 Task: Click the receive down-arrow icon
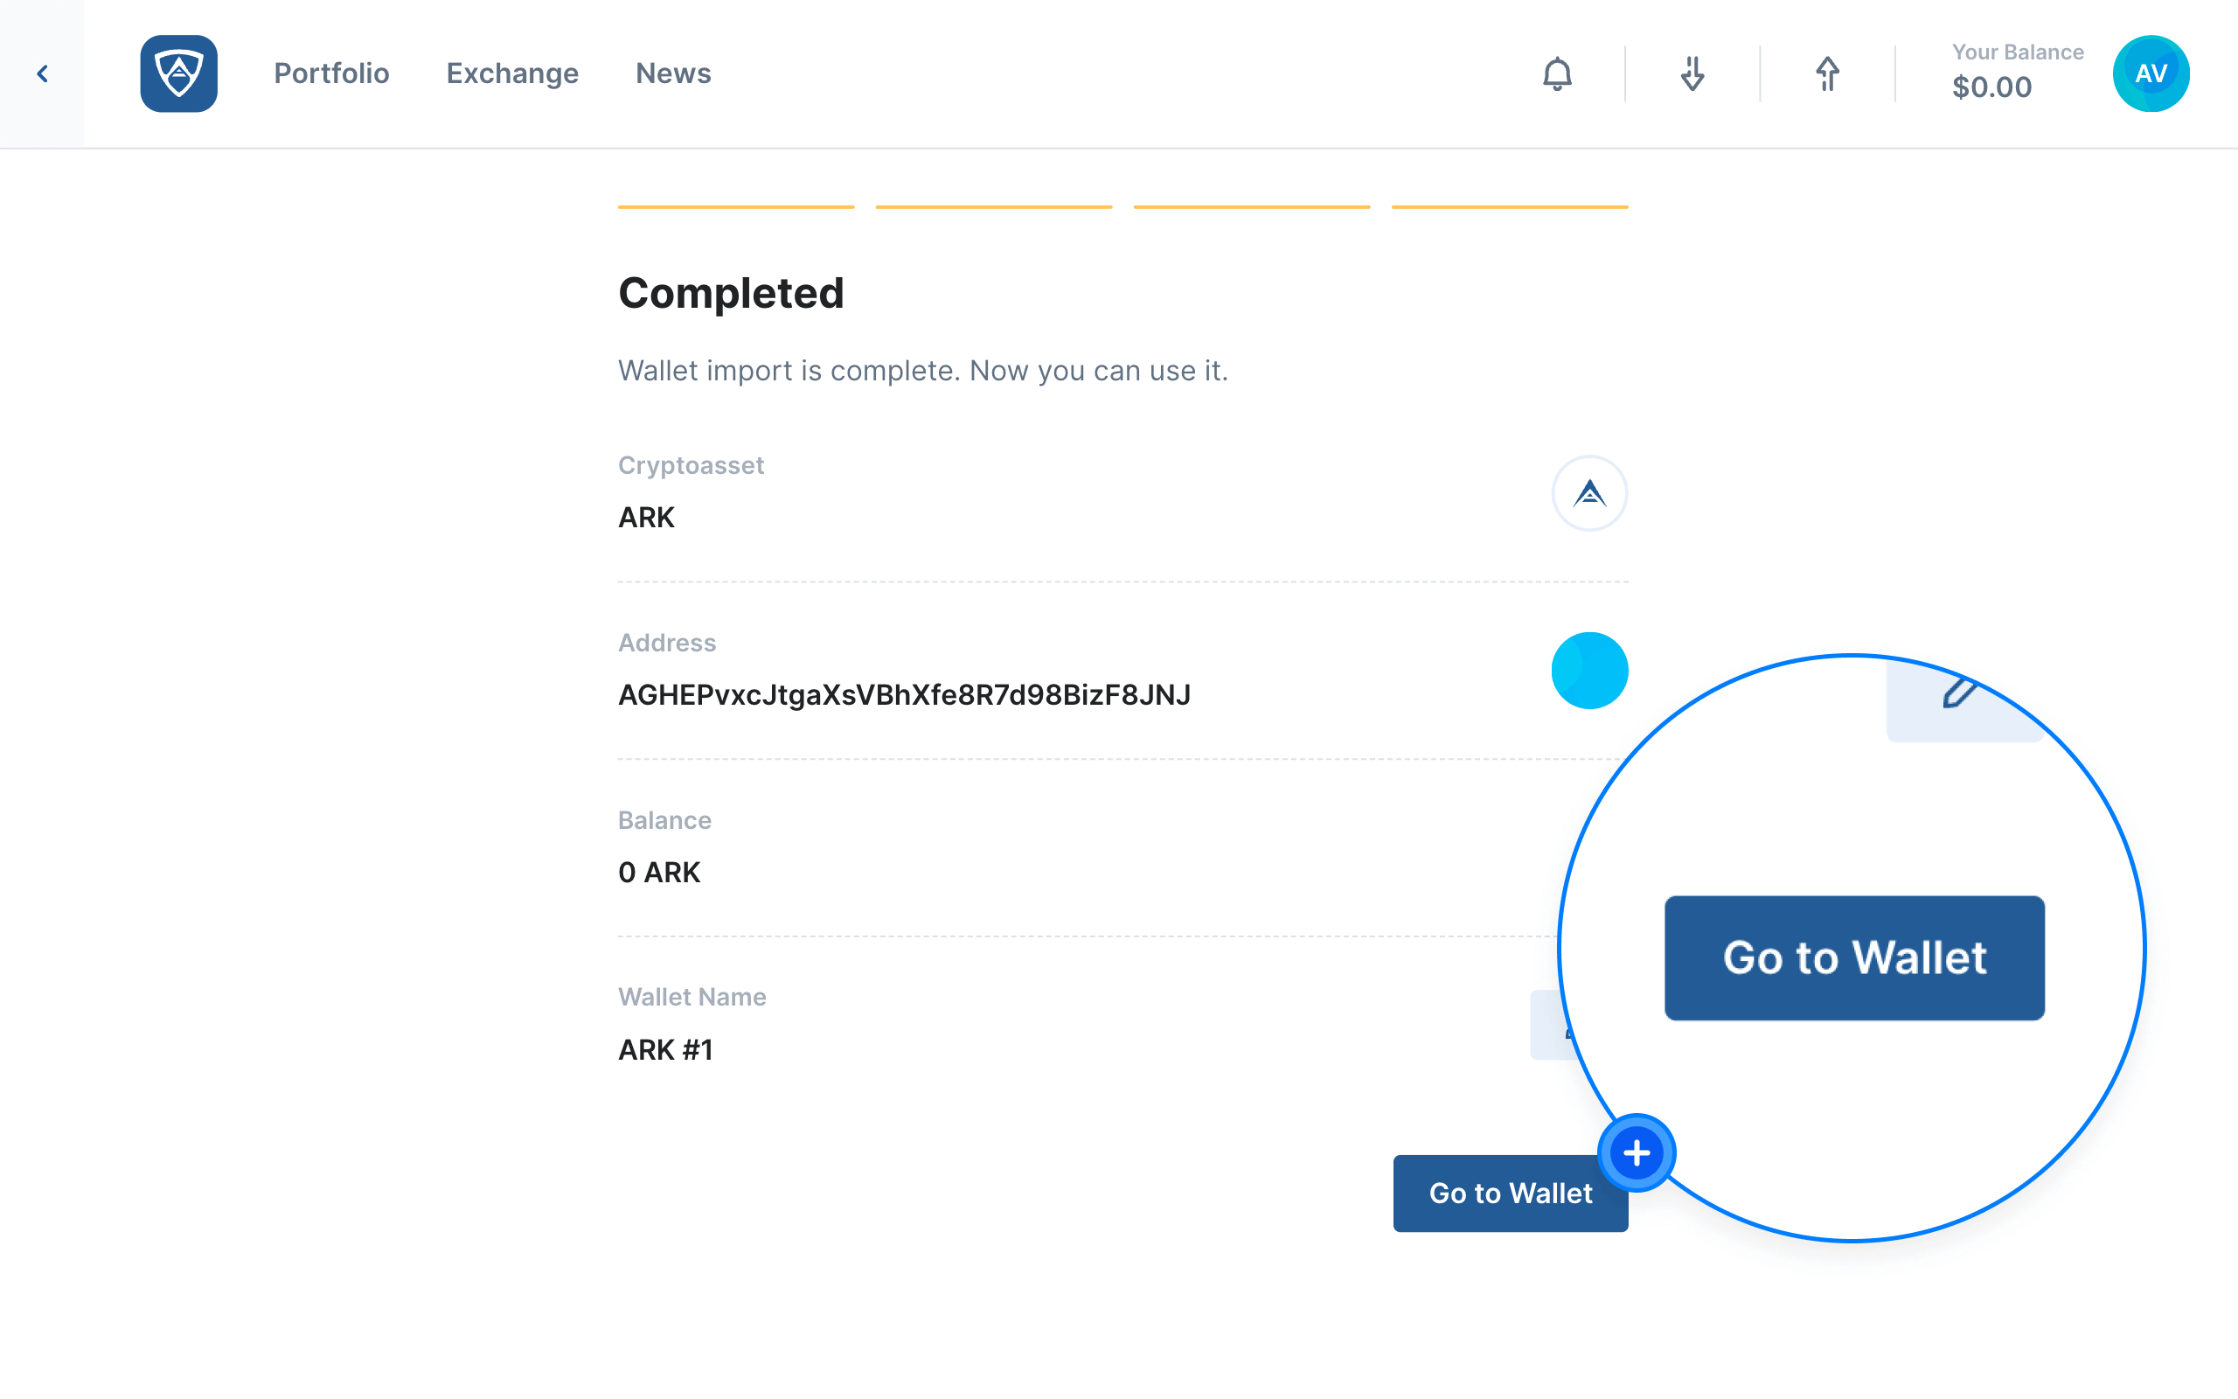[1692, 74]
